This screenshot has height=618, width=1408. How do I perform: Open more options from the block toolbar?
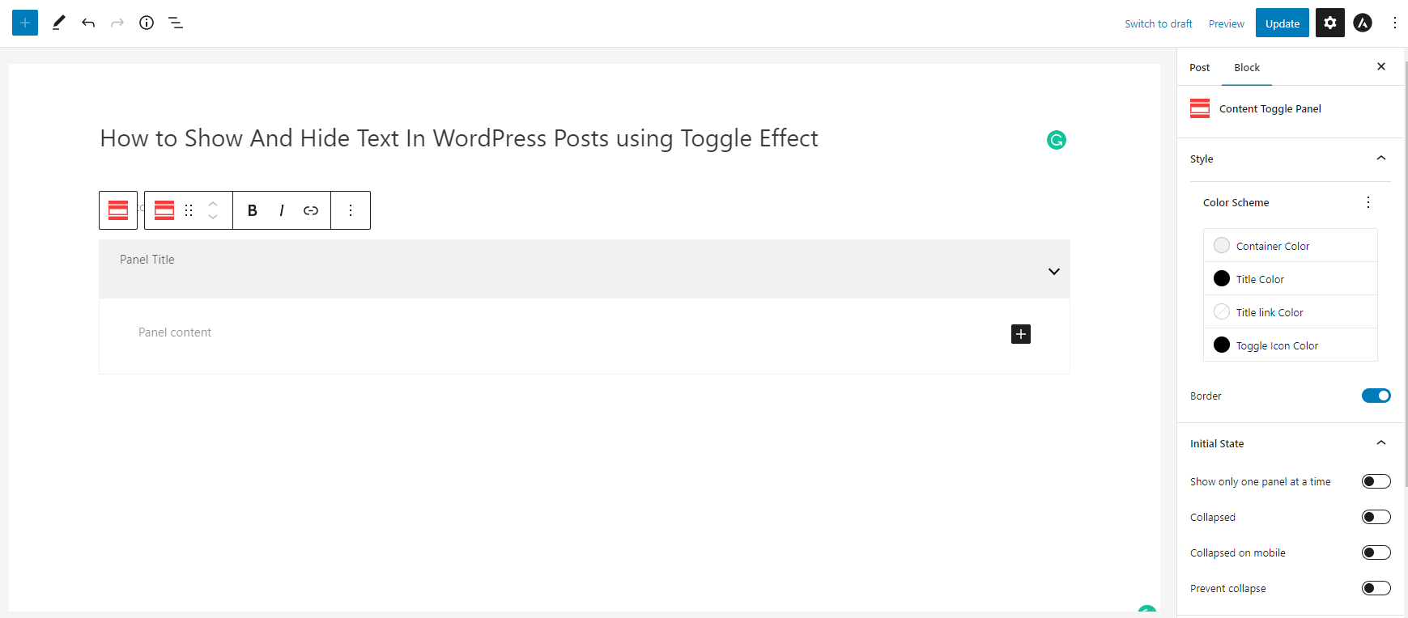coord(350,210)
